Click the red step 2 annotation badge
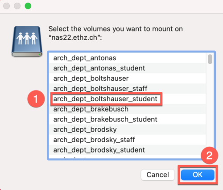 pos(209,155)
